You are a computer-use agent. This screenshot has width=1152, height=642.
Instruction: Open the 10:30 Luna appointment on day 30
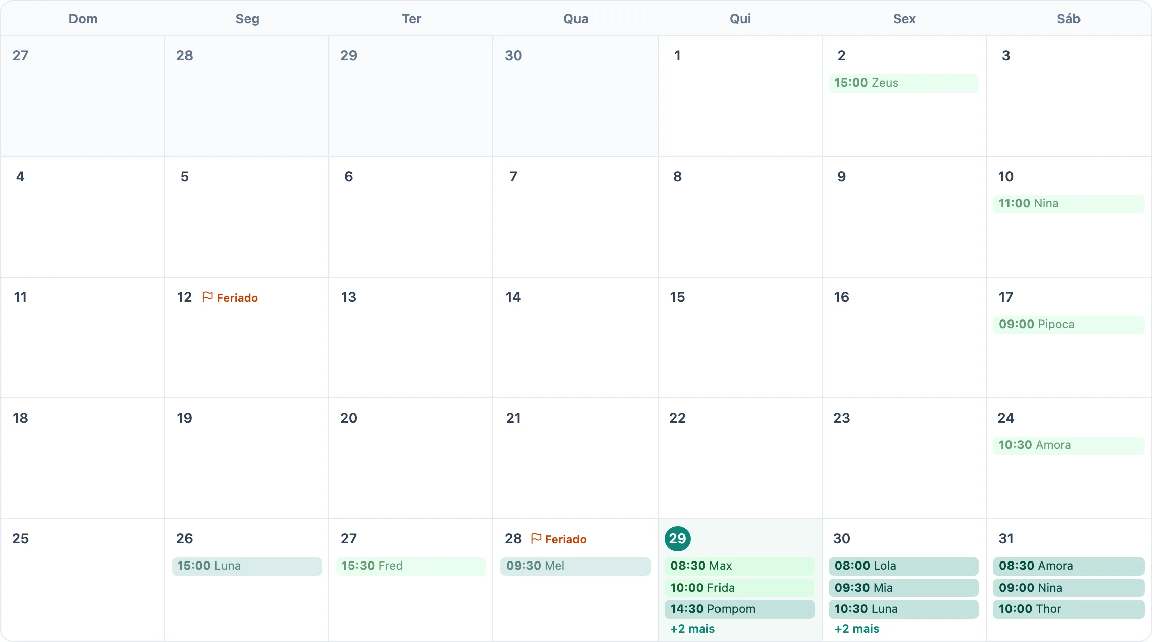click(904, 609)
